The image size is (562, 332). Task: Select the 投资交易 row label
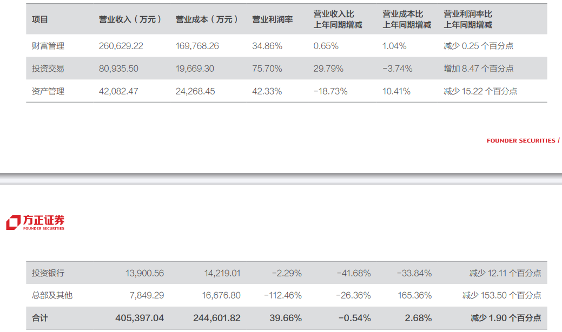tap(48, 69)
